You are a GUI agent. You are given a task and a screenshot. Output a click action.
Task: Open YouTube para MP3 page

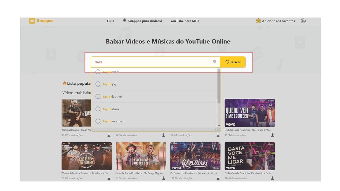pos(185,21)
